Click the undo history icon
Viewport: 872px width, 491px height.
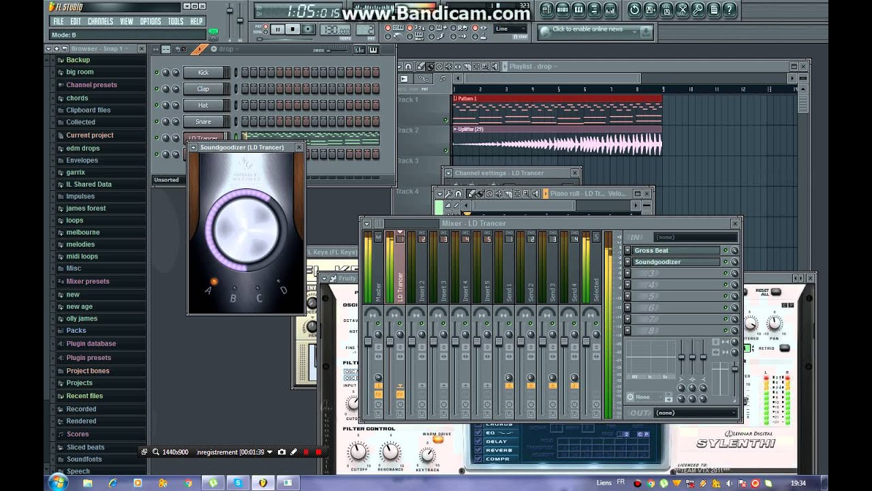[x=634, y=10]
